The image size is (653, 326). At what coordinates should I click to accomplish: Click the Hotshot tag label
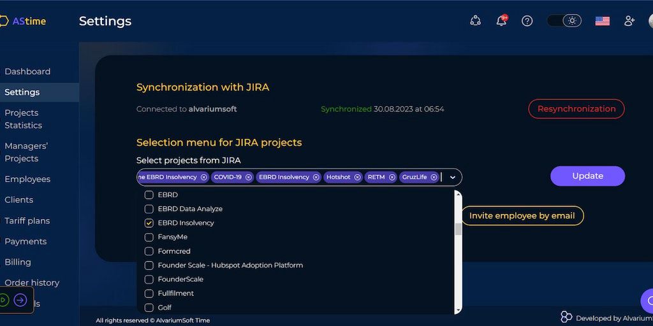click(338, 177)
